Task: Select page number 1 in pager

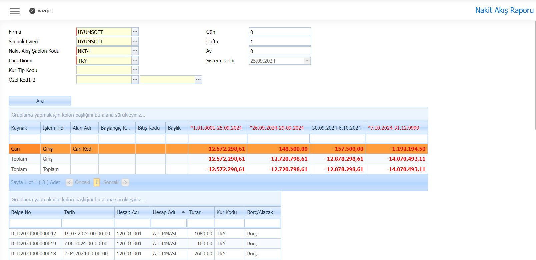Action: pos(97,182)
